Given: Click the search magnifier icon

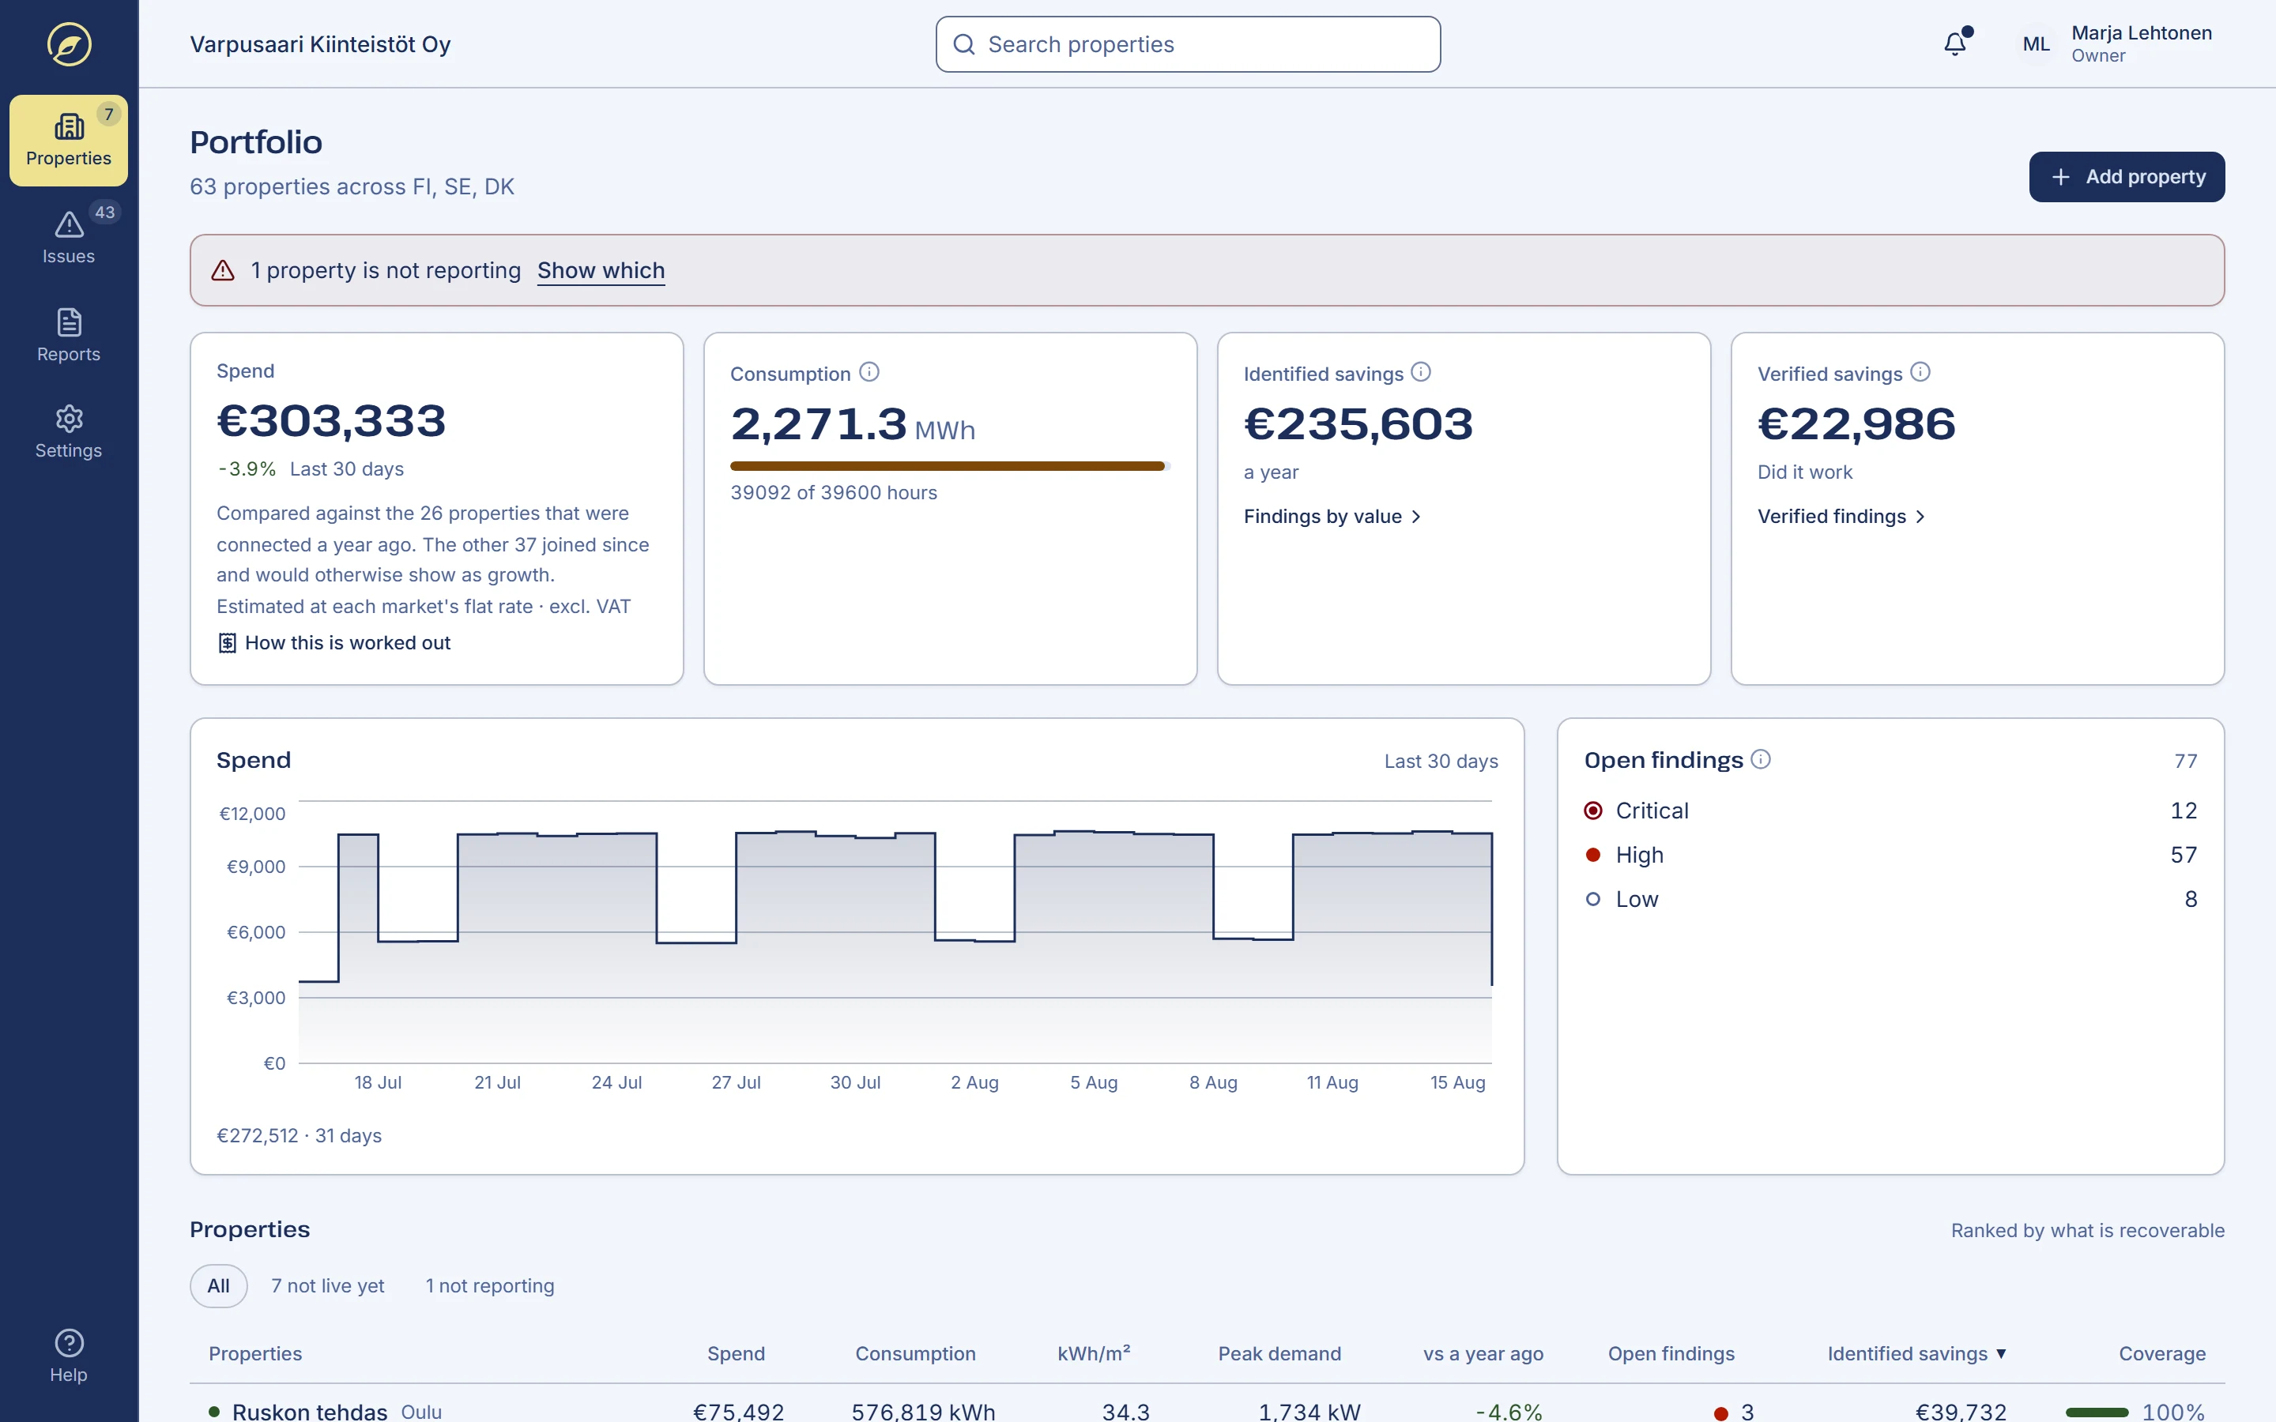Looking at the screenshot, I should 964,44.
